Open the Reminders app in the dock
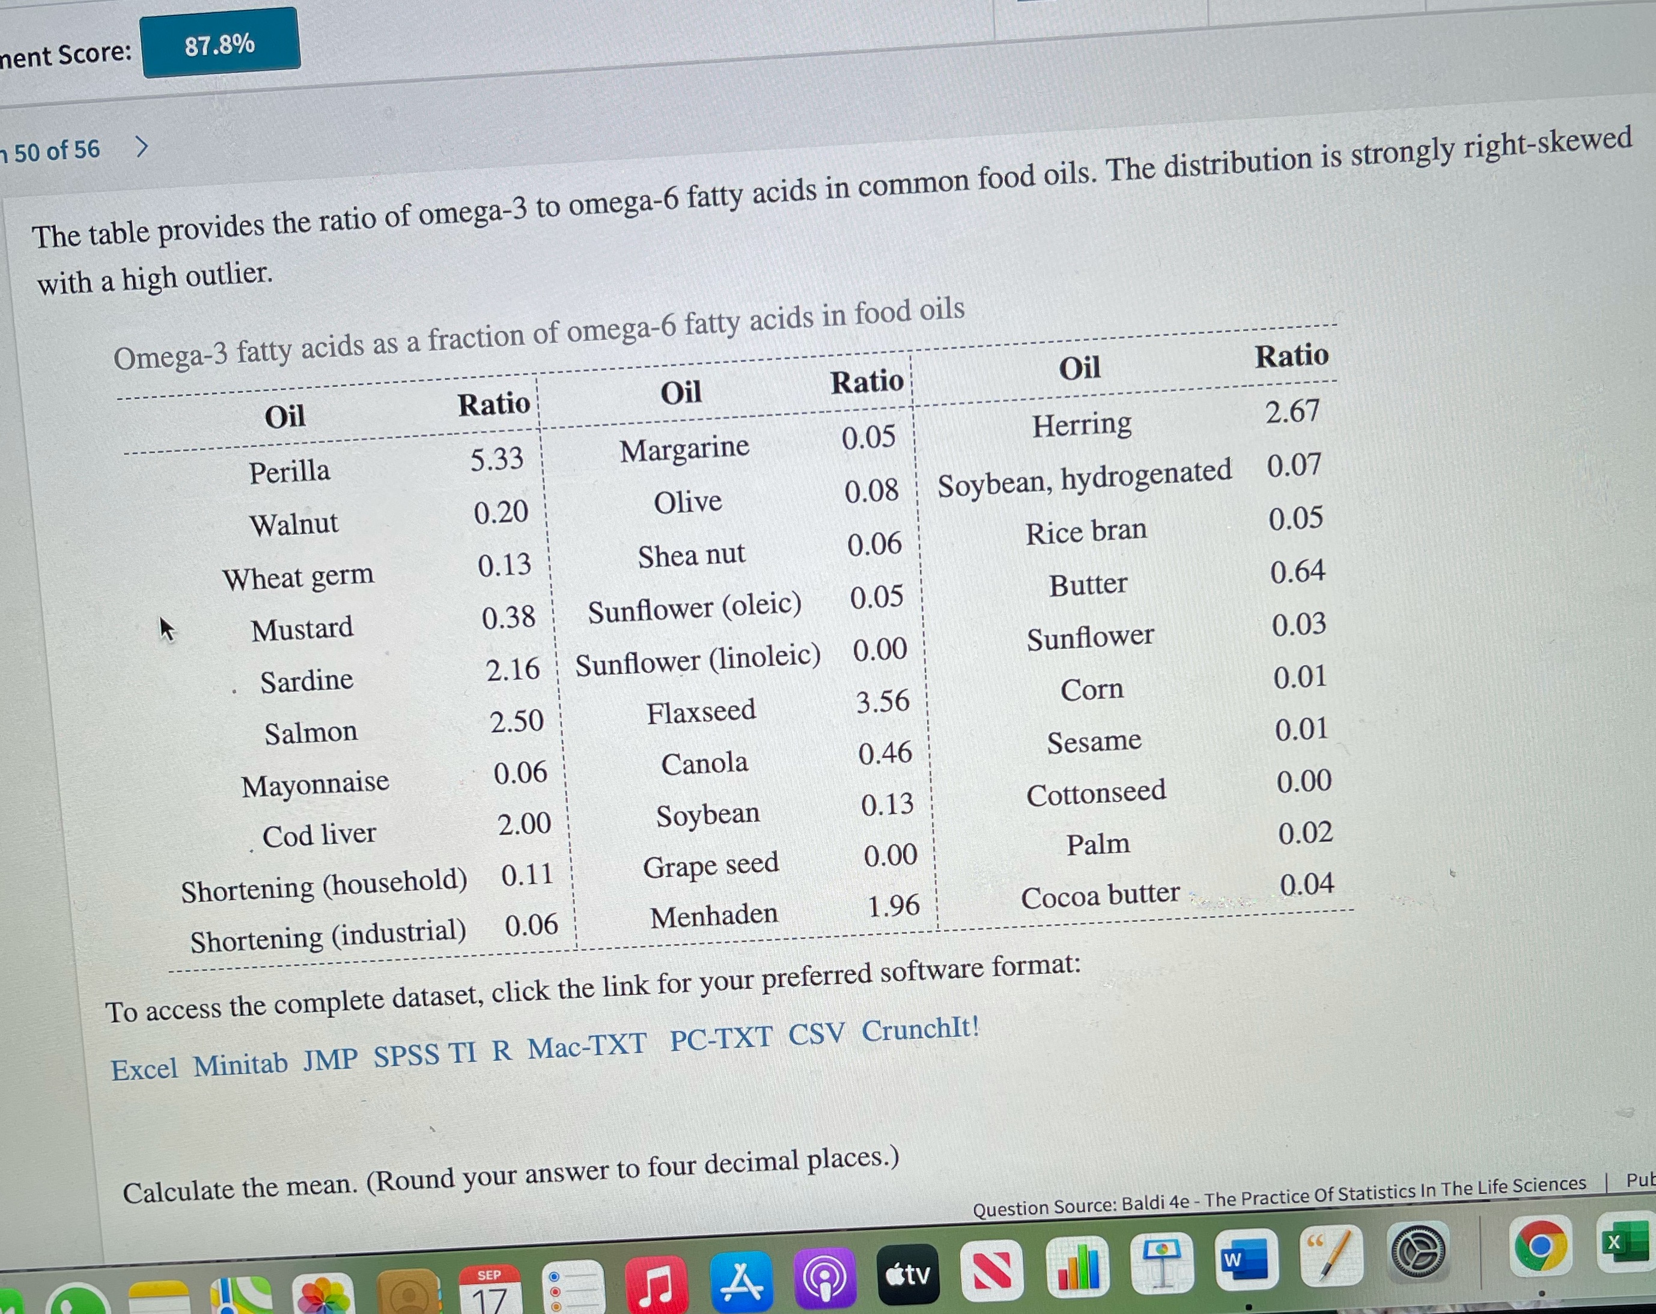 click(x=574, y=1288)
